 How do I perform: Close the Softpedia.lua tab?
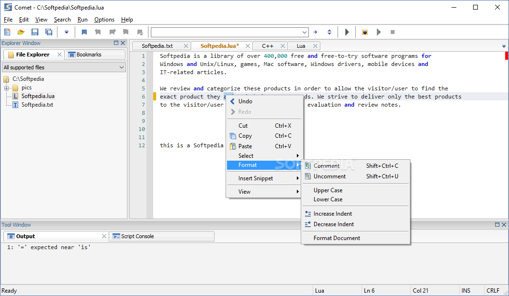click(x=248, y=46)
